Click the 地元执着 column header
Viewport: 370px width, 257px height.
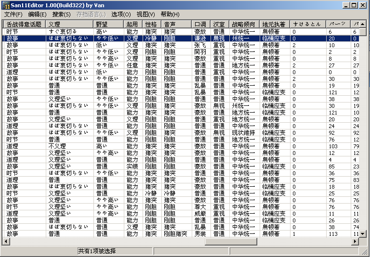pos(275,24)
